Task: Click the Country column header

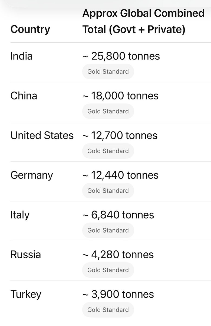Action: pyautogui.click(x=30, y=29)
